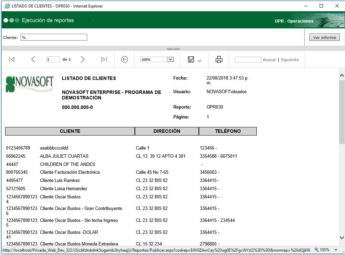Go to first page of report

click(12, 59)
